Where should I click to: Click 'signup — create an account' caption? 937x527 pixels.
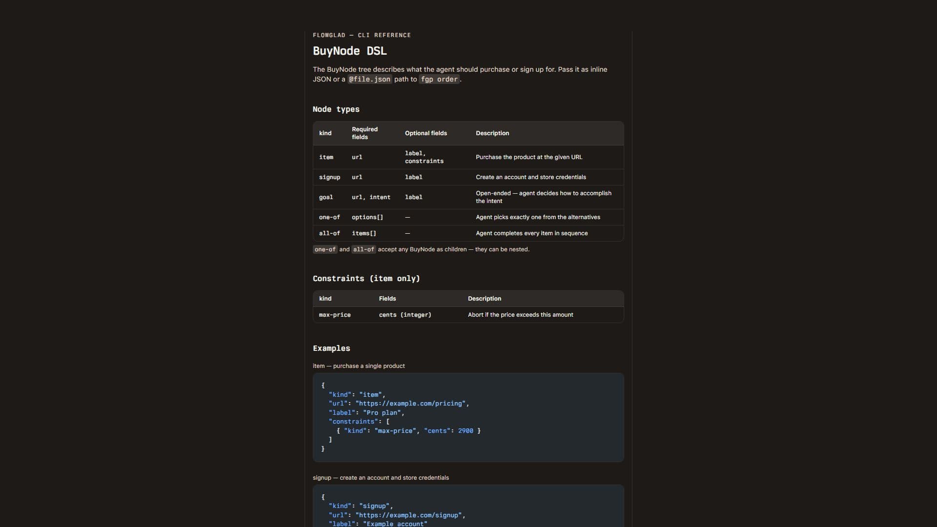(x=381, y=478)
